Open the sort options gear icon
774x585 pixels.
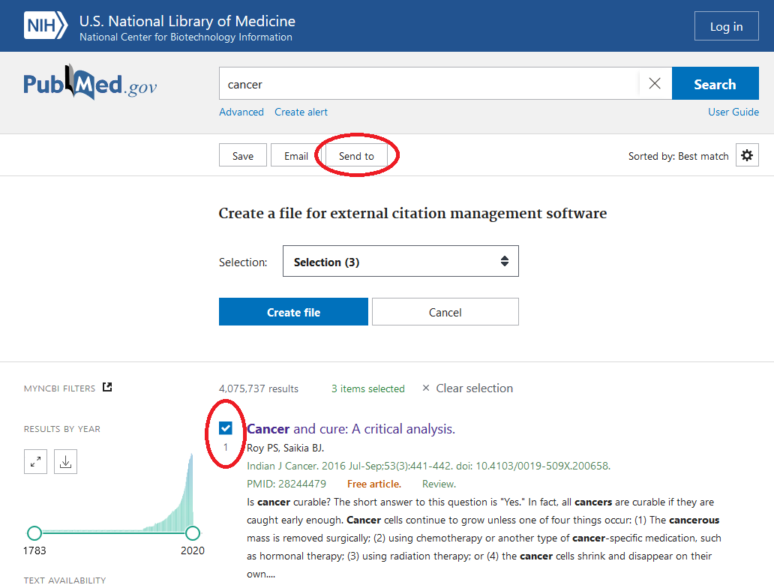[x=747, y=155]
